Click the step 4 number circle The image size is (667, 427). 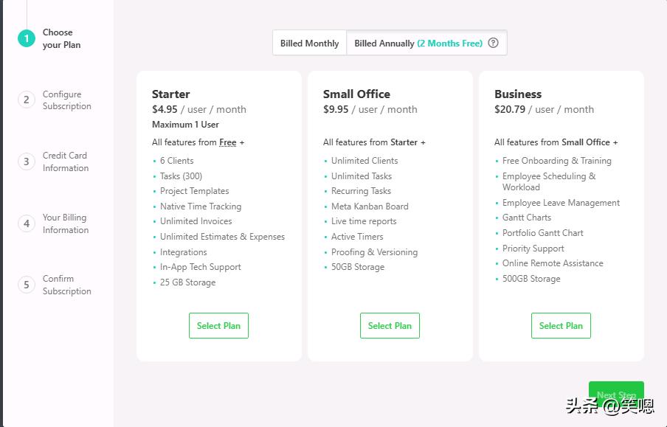27,223
